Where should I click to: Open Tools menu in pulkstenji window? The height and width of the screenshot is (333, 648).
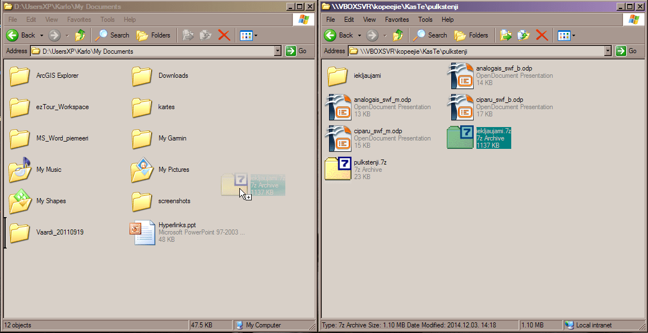[425, 20]
